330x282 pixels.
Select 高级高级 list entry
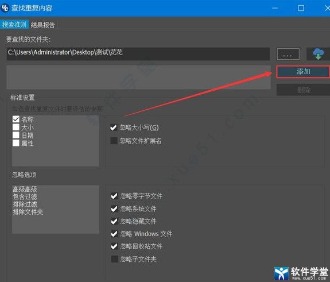25,189
